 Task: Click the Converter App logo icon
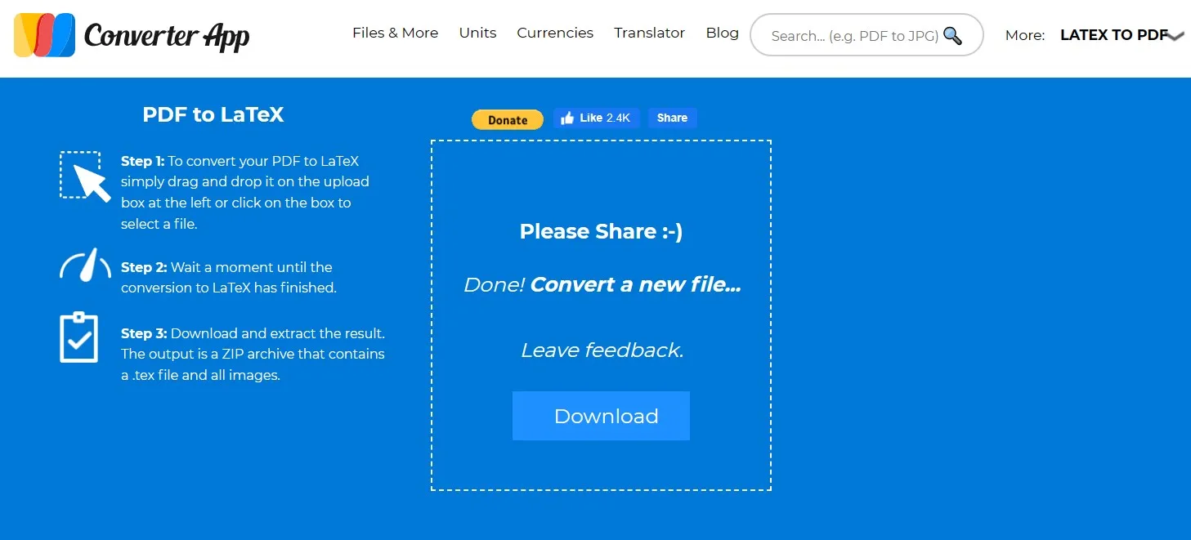pyautogui.click(x=45, y=34)
